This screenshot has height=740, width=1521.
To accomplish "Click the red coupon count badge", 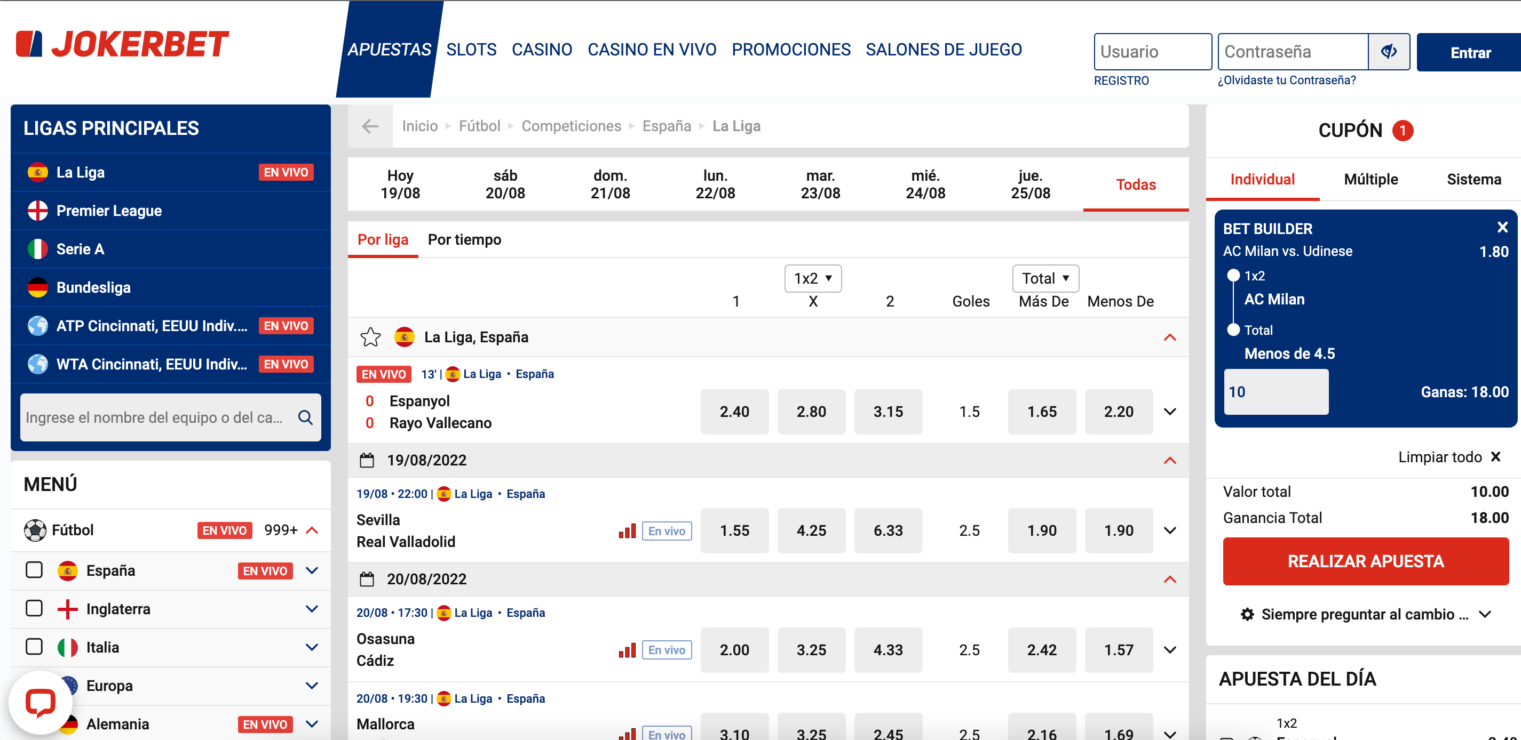I will 1403,130.
